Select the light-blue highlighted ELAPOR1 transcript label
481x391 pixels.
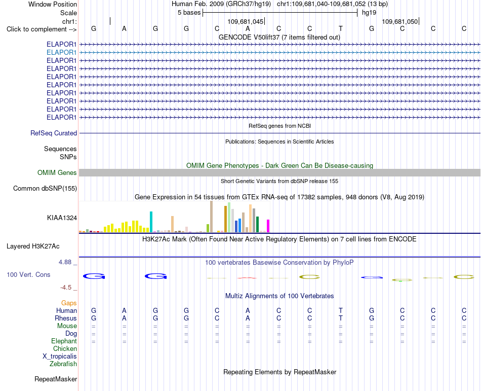tap(61, 52)
